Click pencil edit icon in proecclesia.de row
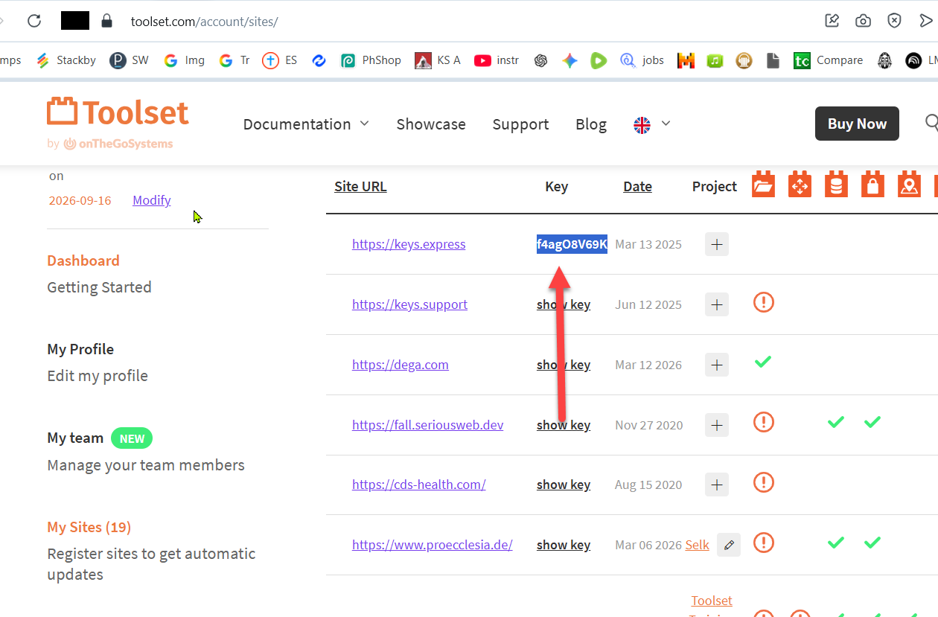The image size is (938, 617). (729, 545)
